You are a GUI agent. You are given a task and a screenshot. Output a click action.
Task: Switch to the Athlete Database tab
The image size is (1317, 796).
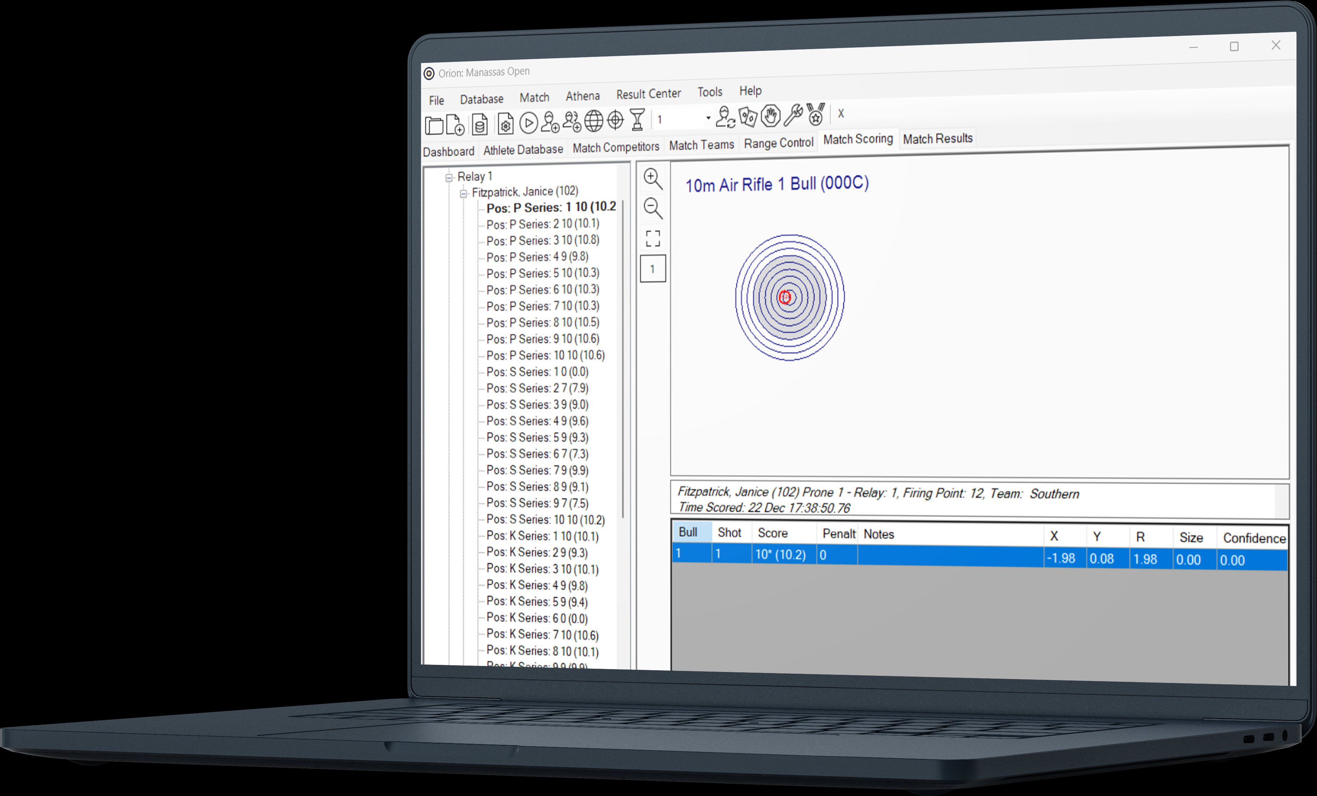click(x=523, y=150)
